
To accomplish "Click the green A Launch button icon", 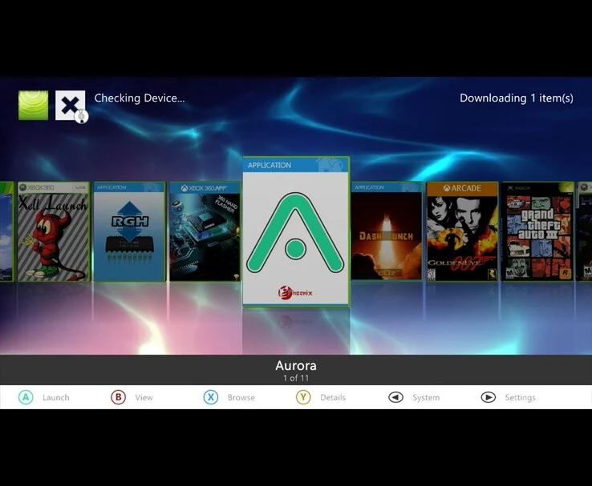I will tap(26, 397).
